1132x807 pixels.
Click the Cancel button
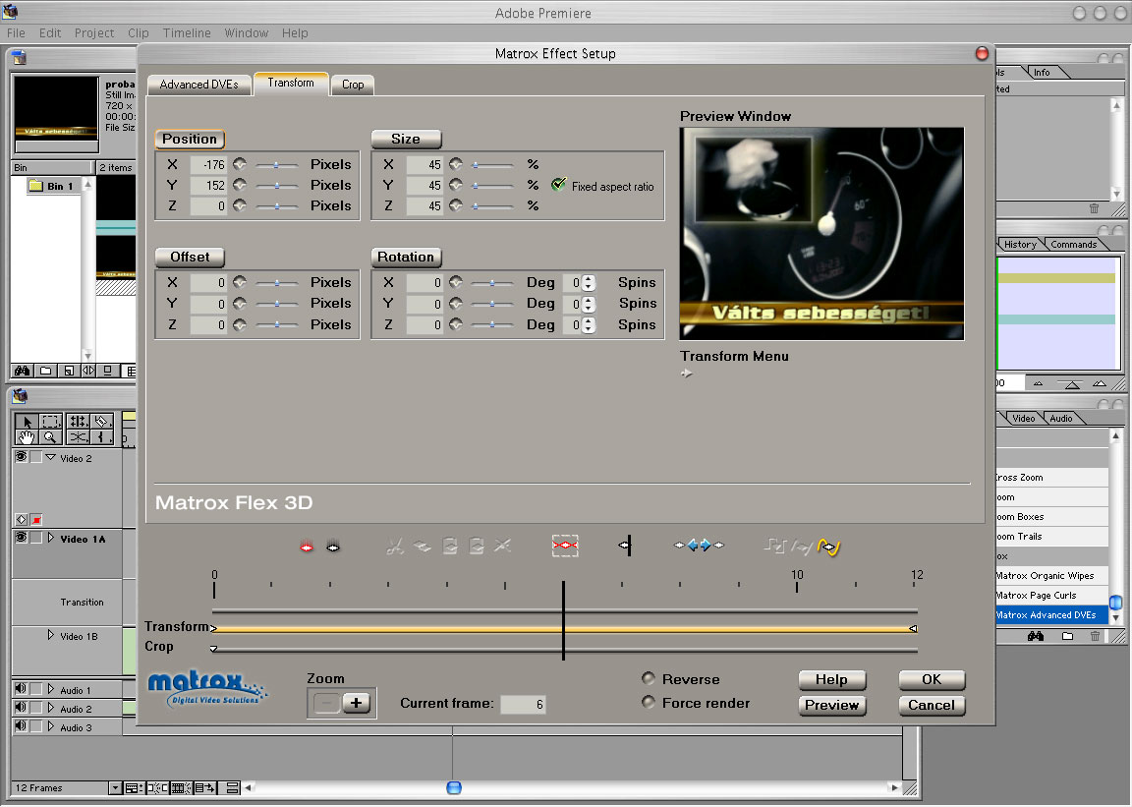tap(932, 705)
